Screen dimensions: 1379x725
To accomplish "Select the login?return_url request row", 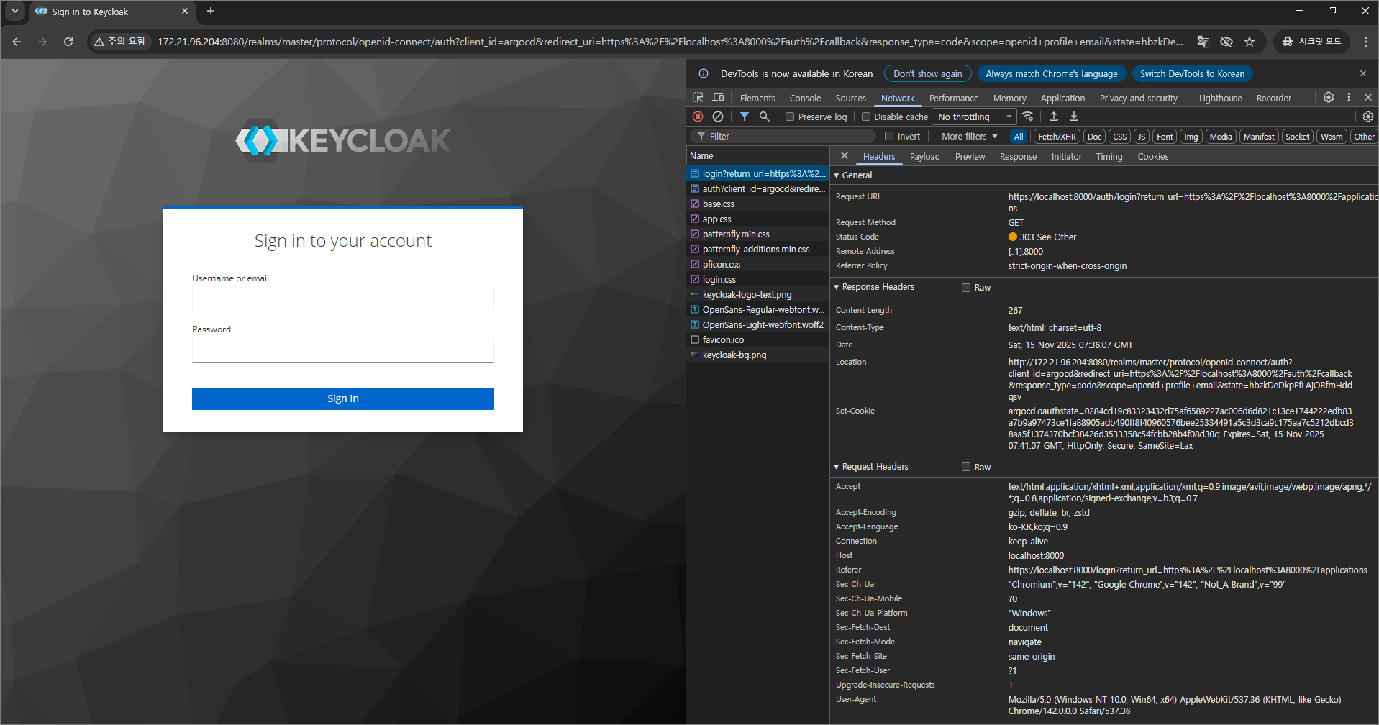I will coord(758,173).
